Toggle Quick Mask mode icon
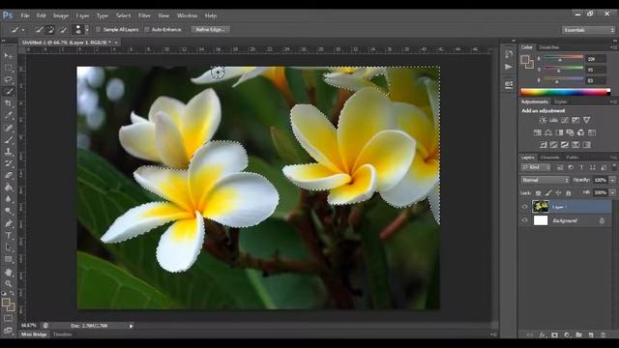The height and width of the screenshot is (348, 619). tap(8, 318)
